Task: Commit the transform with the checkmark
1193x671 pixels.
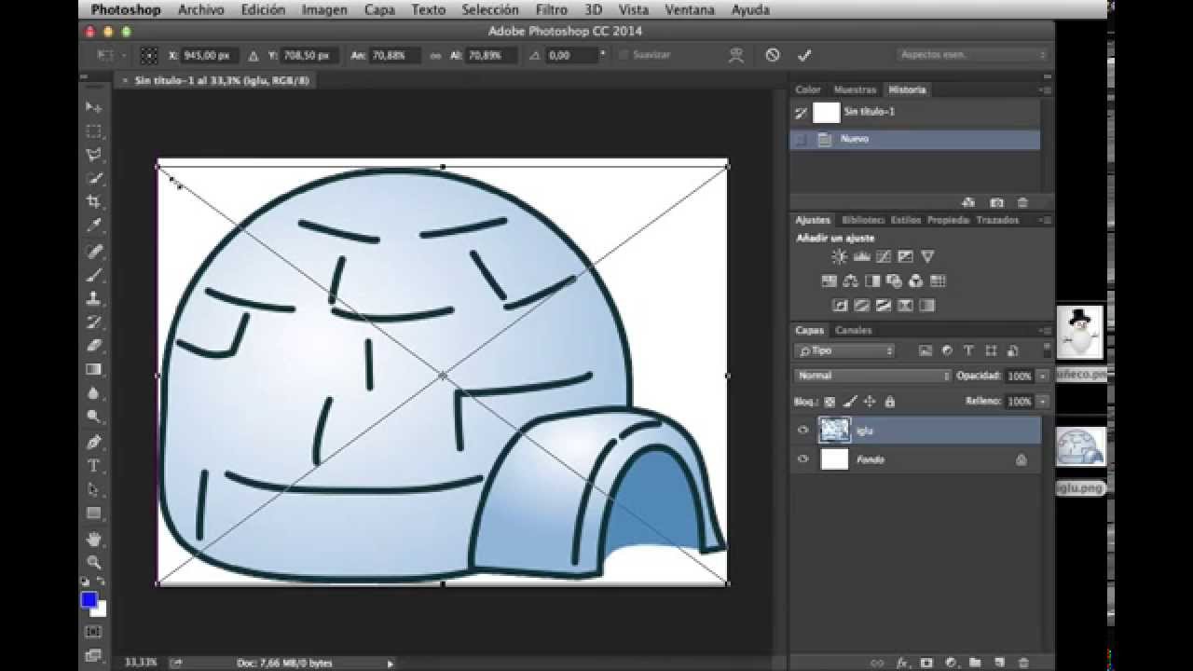Action: (804, 55)
